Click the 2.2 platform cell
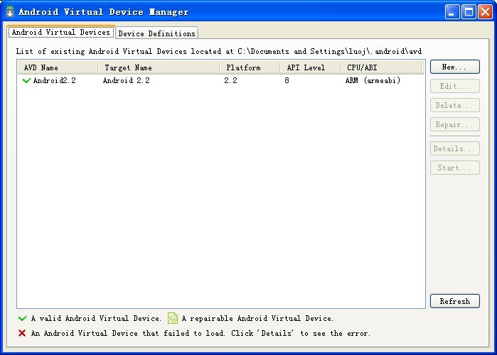The image size is (497, 355). pyautogui.click(x=230, y=81)
